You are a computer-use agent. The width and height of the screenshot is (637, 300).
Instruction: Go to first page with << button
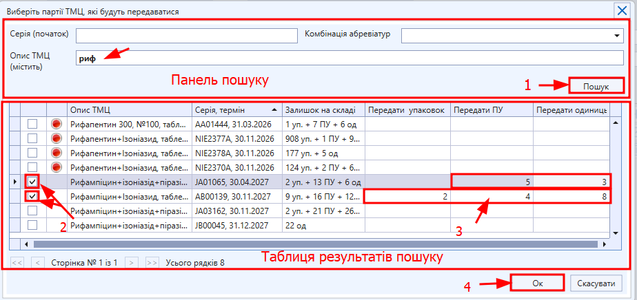click(17, 262)
